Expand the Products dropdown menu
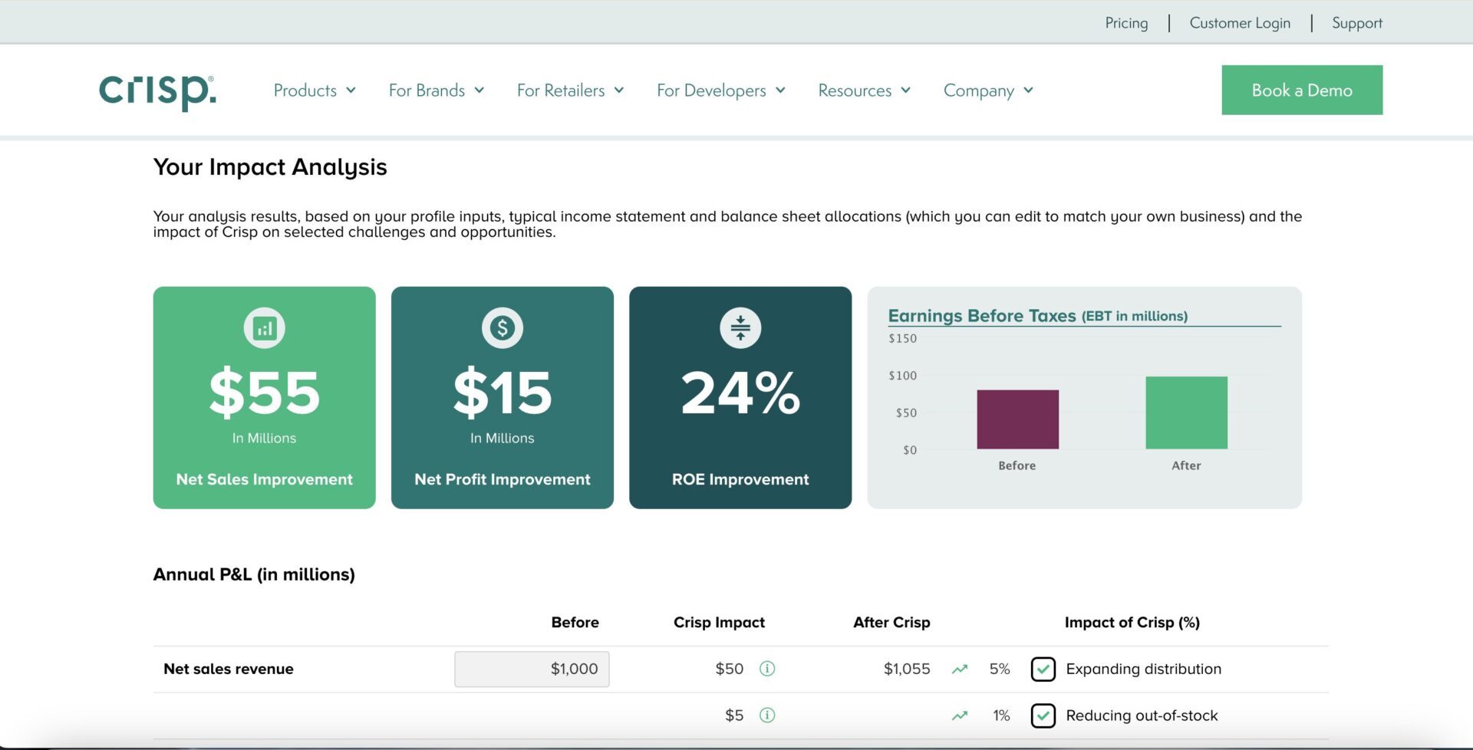1473x750 pixels. point(315,90)
